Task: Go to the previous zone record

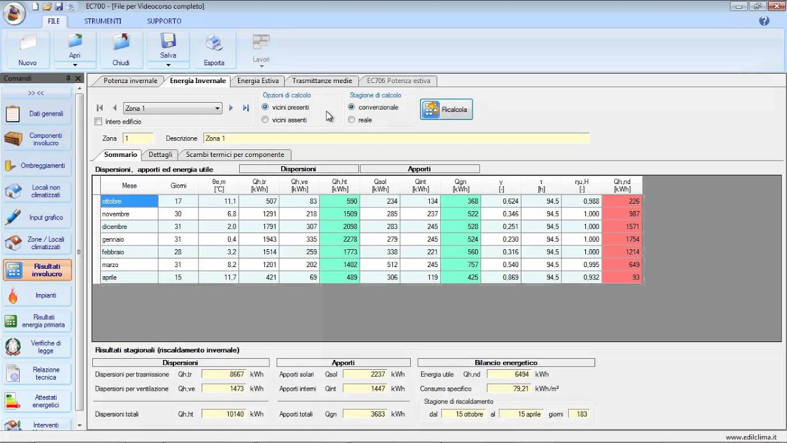Action: click(114, 108)
